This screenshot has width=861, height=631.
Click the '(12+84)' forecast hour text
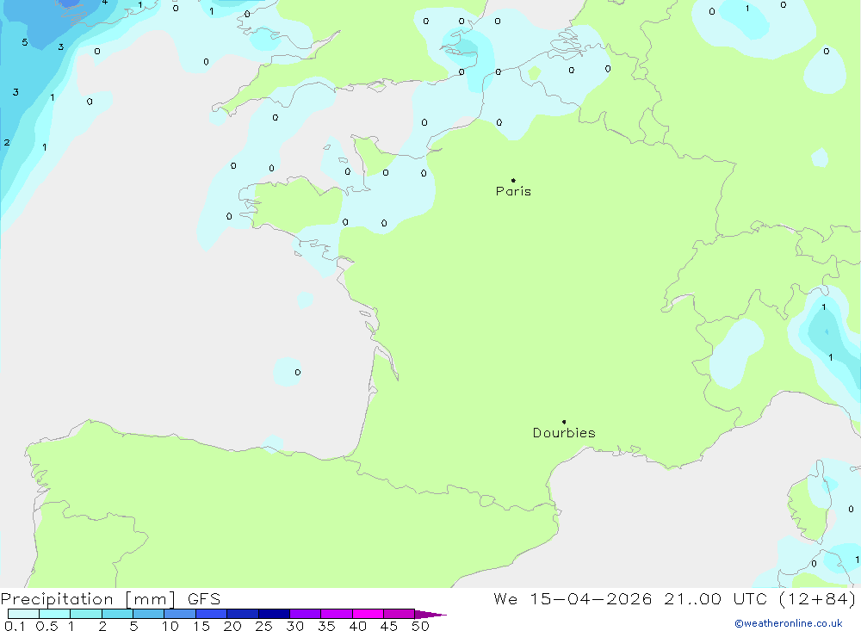pos(818,599)
